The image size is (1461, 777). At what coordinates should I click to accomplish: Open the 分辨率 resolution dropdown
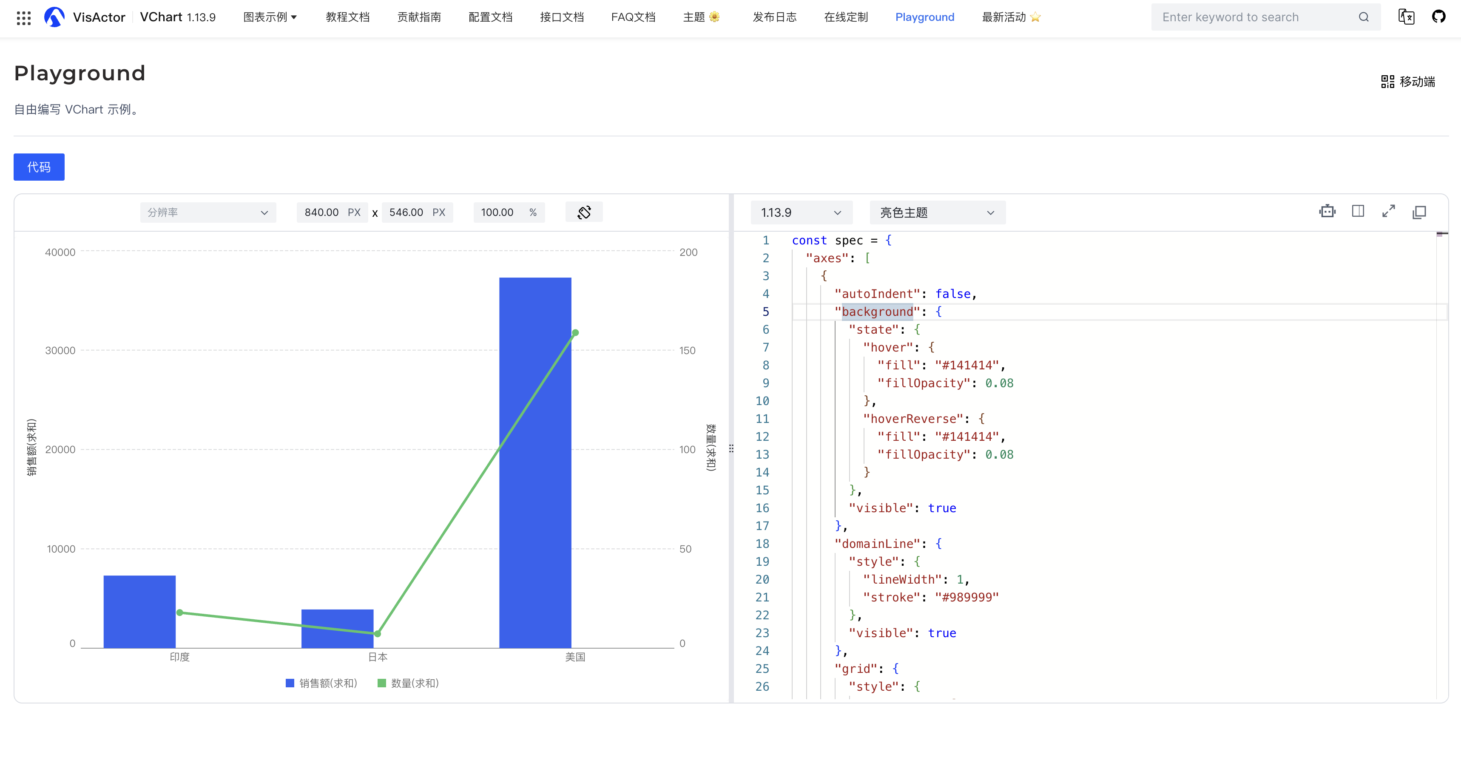coord(207,212)
